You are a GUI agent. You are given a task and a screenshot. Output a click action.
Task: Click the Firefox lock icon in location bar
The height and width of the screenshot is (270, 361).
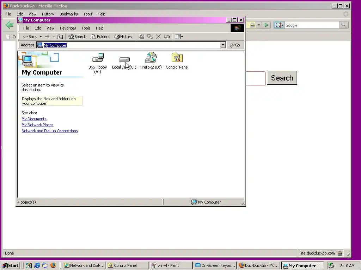click(x=252, y=25)
